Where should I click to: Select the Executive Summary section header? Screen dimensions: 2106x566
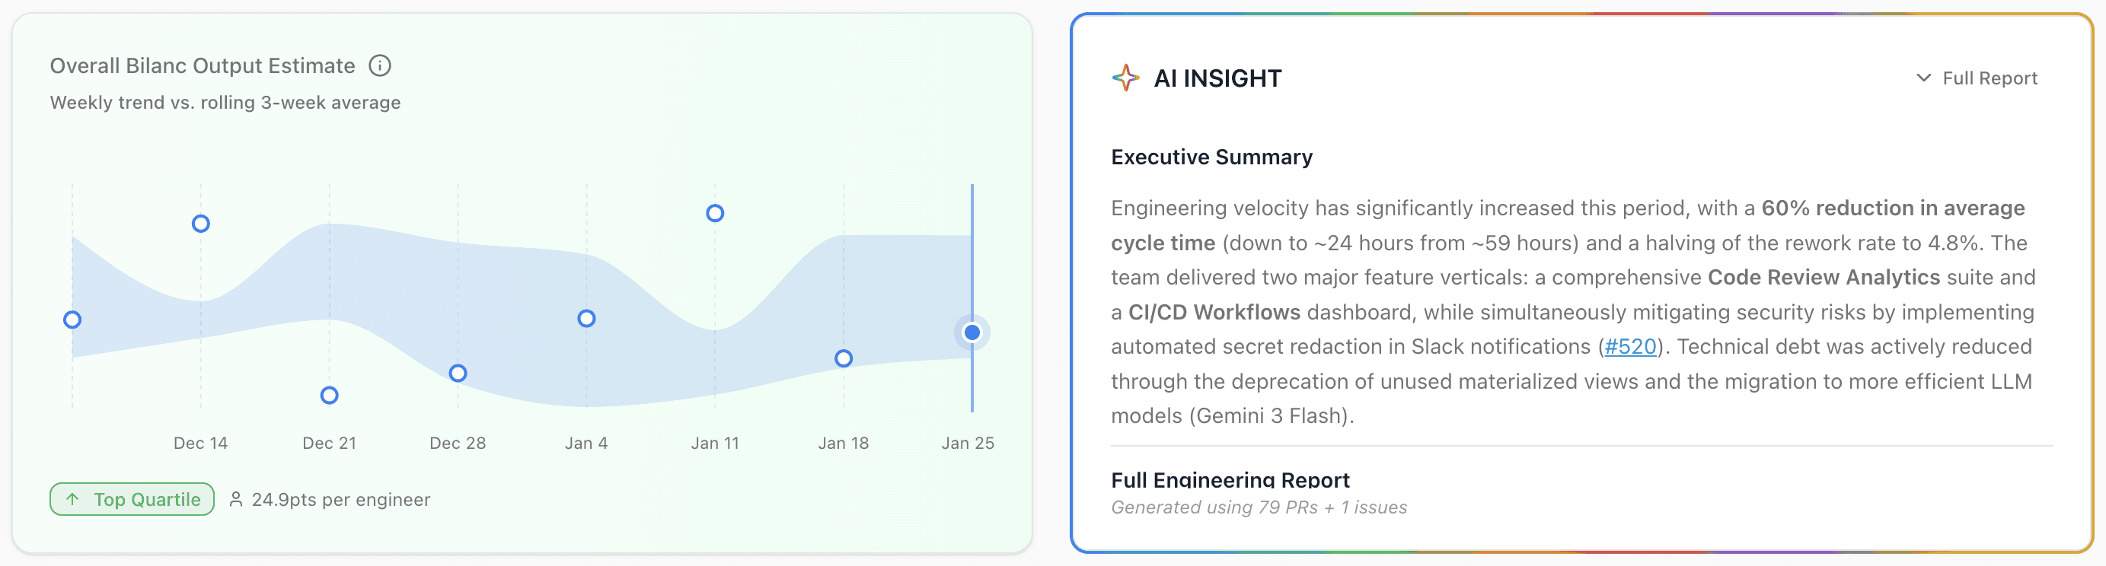click(1211, 156)
